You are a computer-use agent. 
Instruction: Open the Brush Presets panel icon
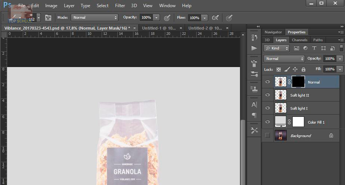click(x=254, y=64)
